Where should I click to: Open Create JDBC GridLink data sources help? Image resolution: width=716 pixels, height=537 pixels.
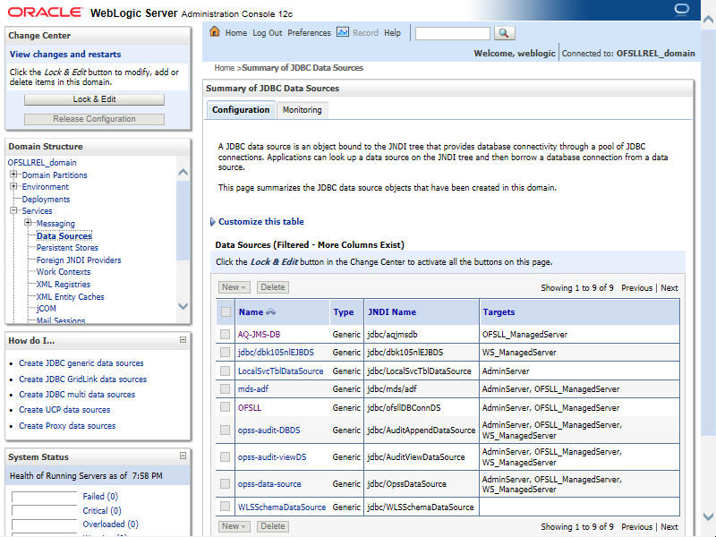[82, 379]
